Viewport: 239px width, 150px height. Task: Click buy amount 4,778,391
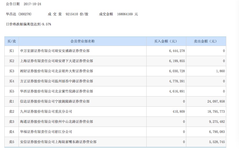pos(177,81)
